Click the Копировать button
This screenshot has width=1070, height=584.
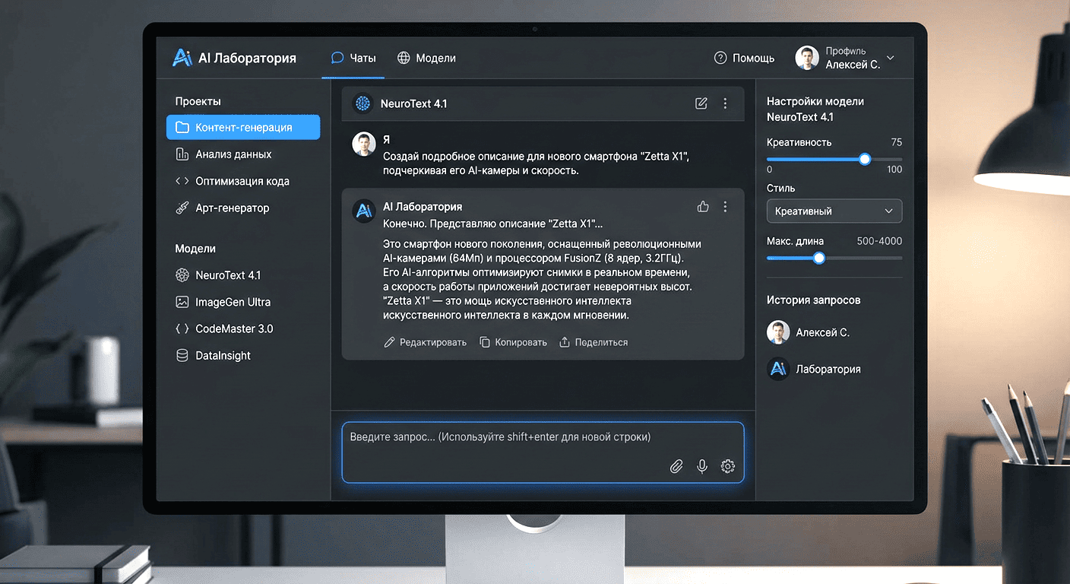point(513,342)
